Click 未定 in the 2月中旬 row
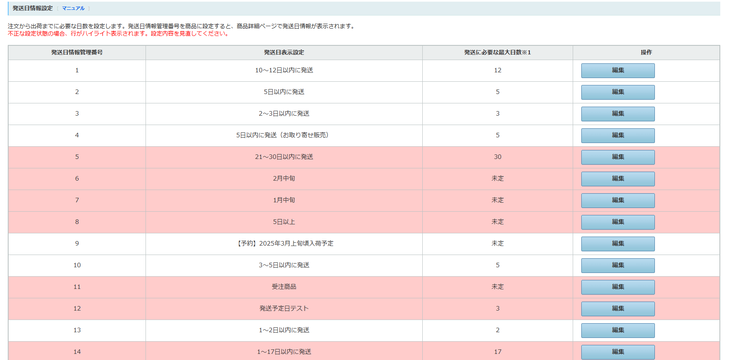This screenshot has width=735, height=360. tap(497, 179)
